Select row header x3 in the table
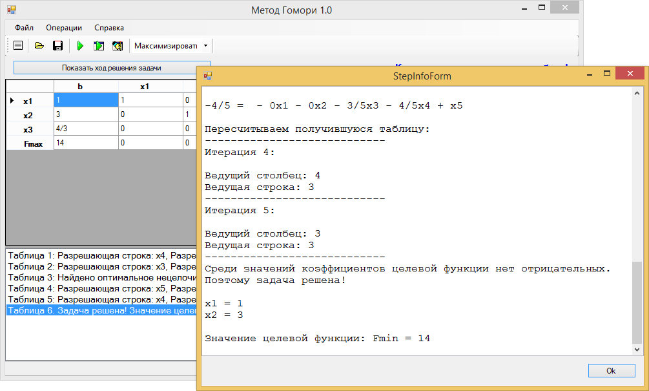This screenshot has width=649, height=391. tap(30, 129)
